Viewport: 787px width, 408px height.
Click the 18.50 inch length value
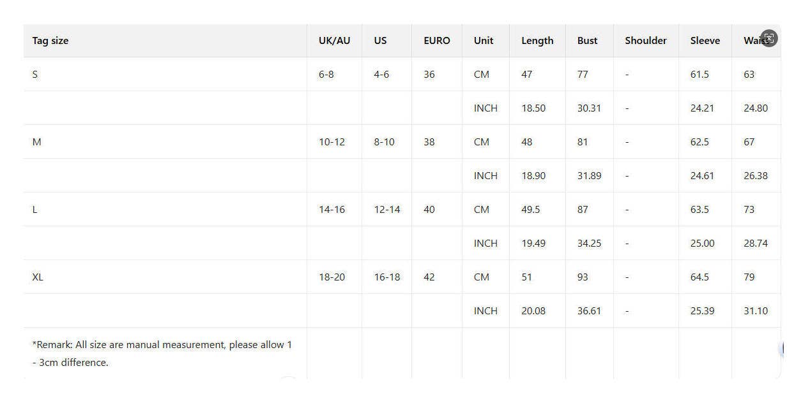coord(533,108)
